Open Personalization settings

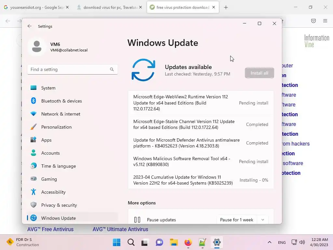[73, 127]
